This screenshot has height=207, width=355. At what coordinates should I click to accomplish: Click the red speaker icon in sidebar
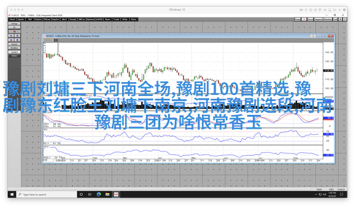14,32
